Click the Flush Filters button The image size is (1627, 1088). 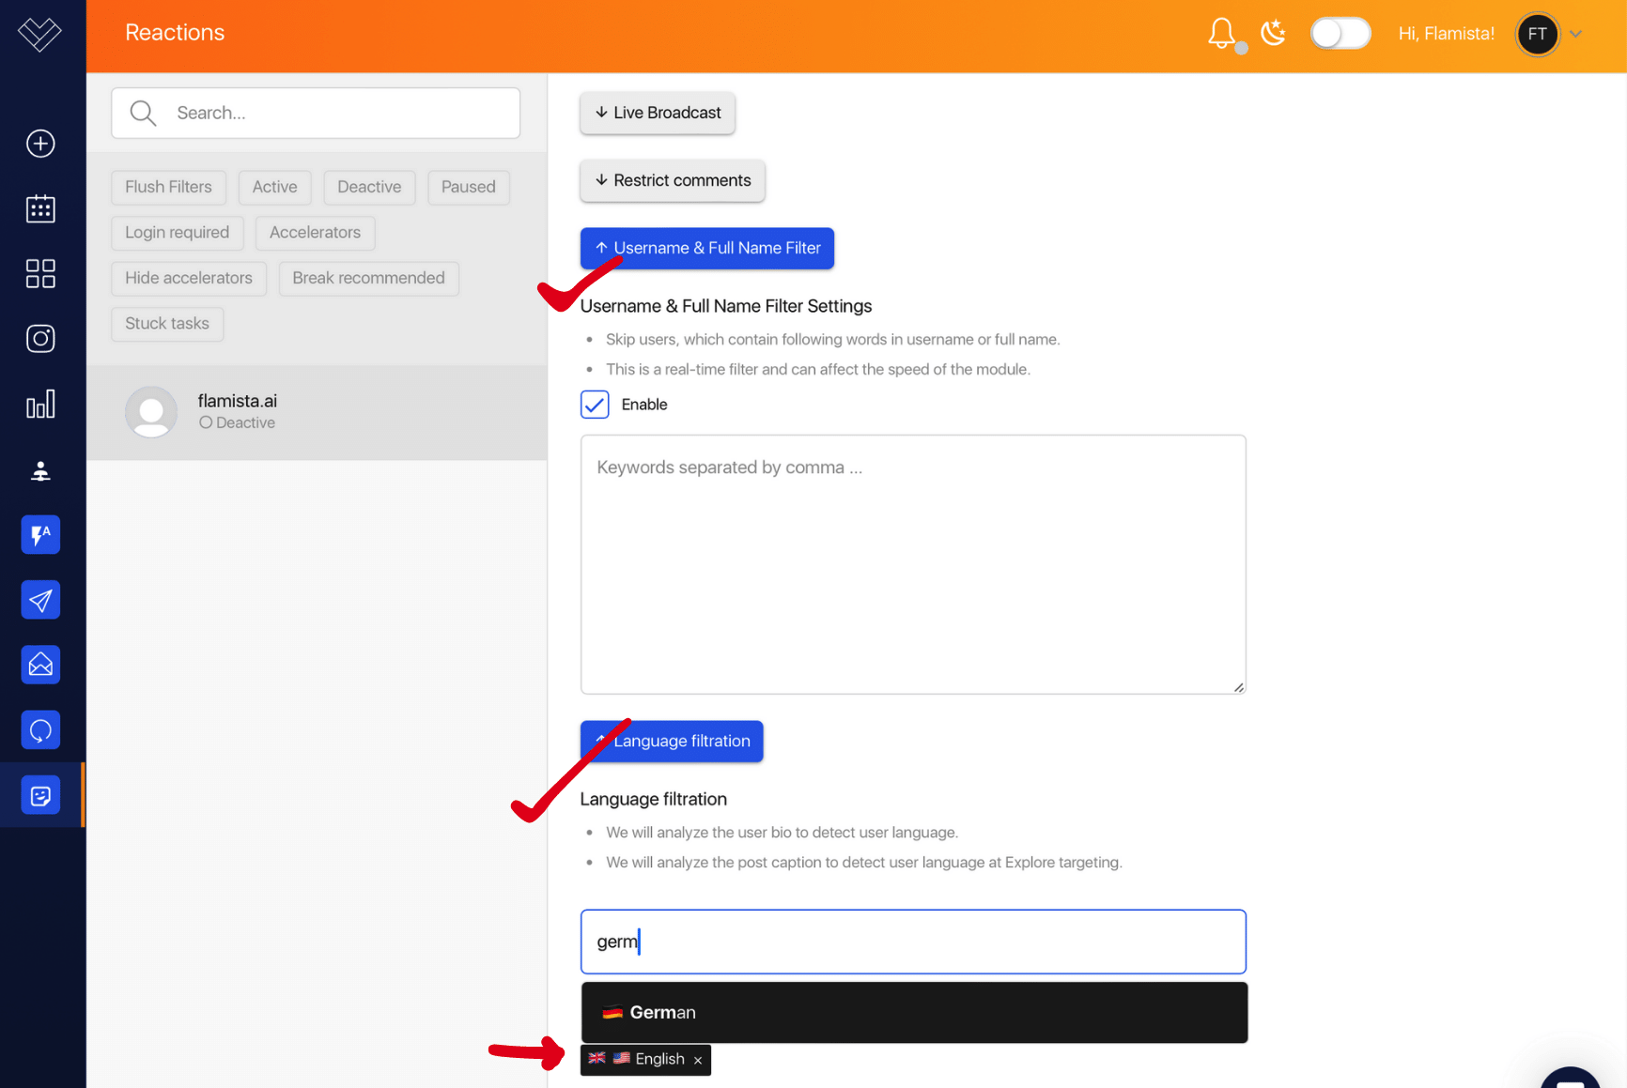coord(168,187)
